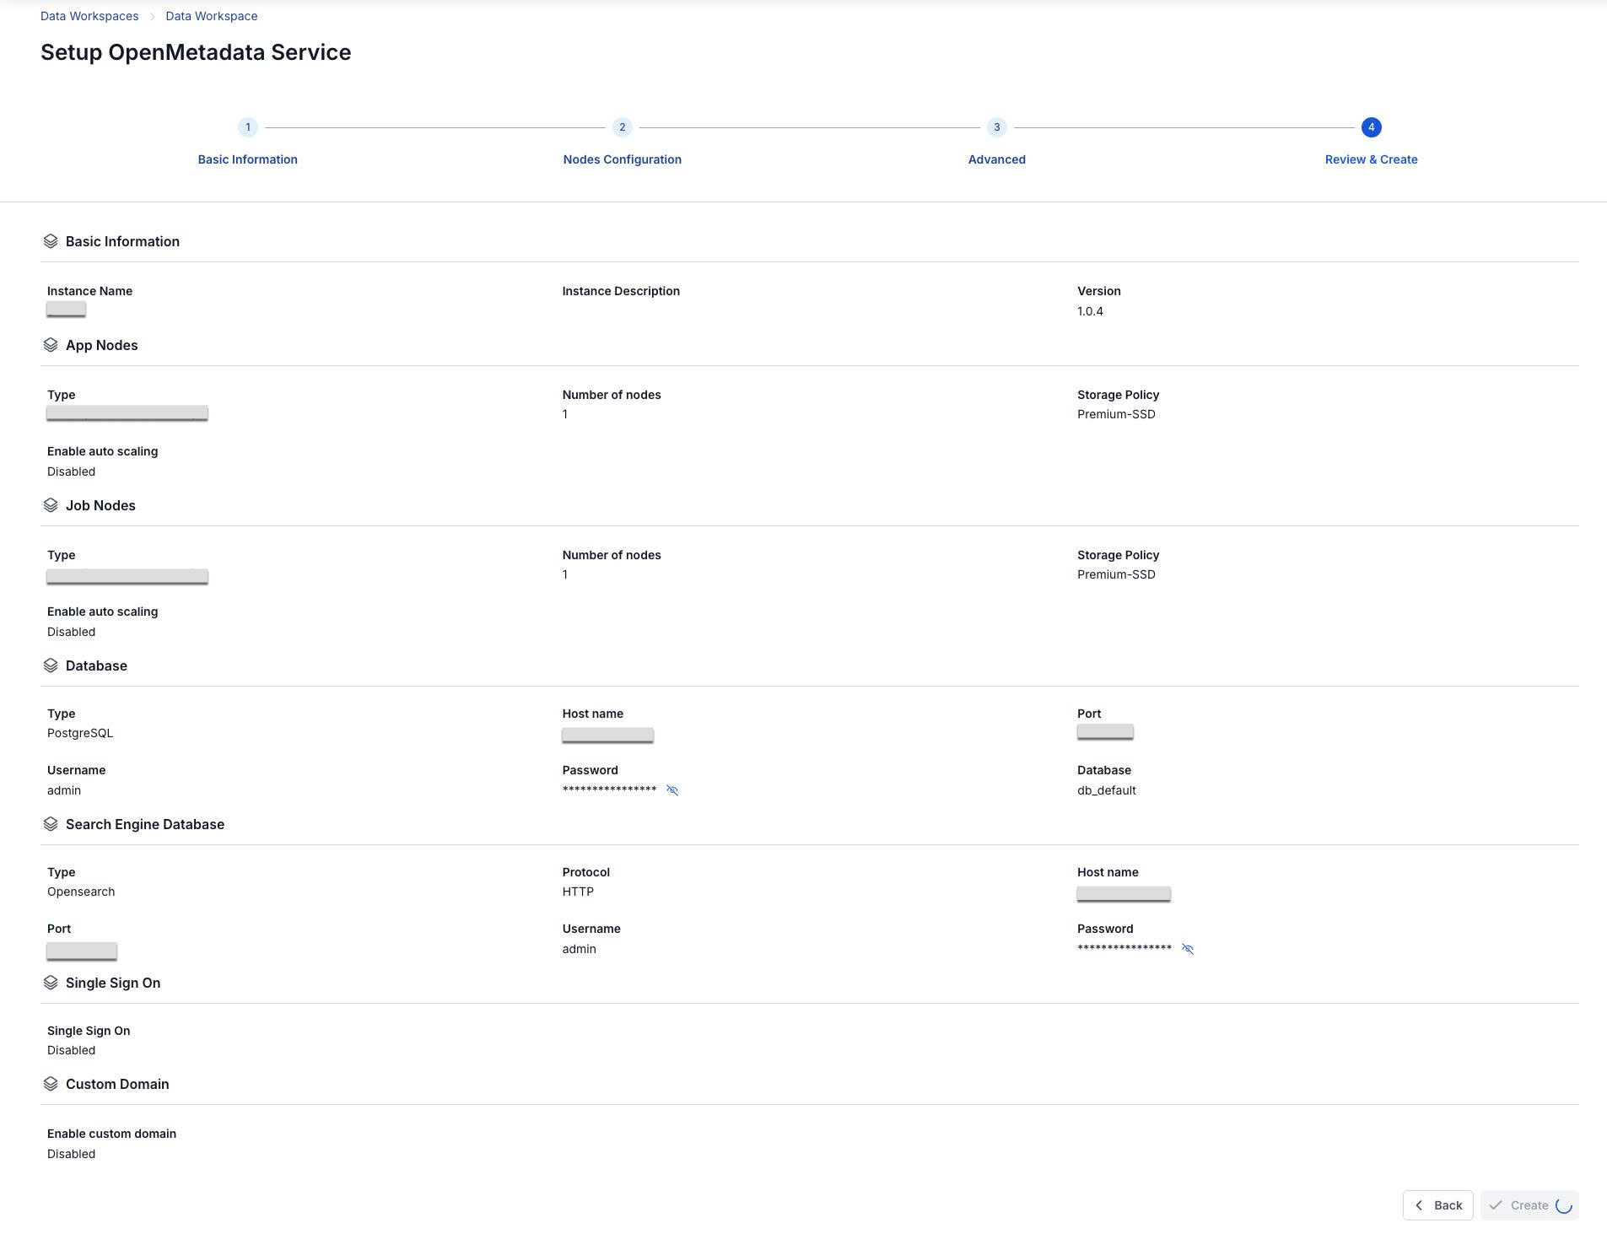Click the Create button loading spinner
1607x1234 pixels.
[1563, 1205]
